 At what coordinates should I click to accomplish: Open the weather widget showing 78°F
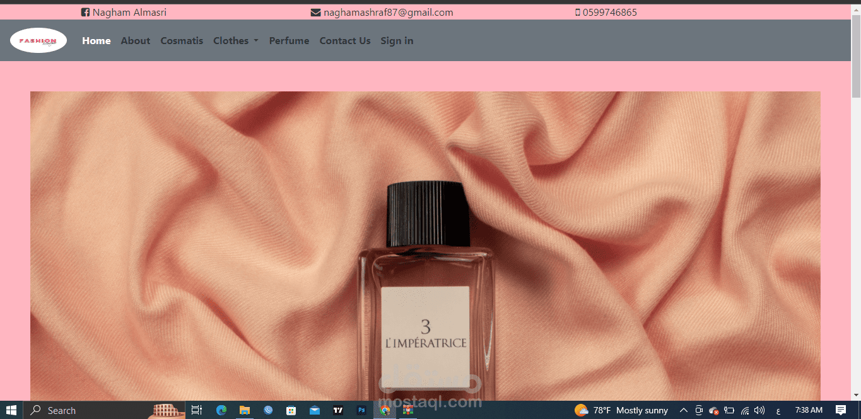(x=621, y=410)
